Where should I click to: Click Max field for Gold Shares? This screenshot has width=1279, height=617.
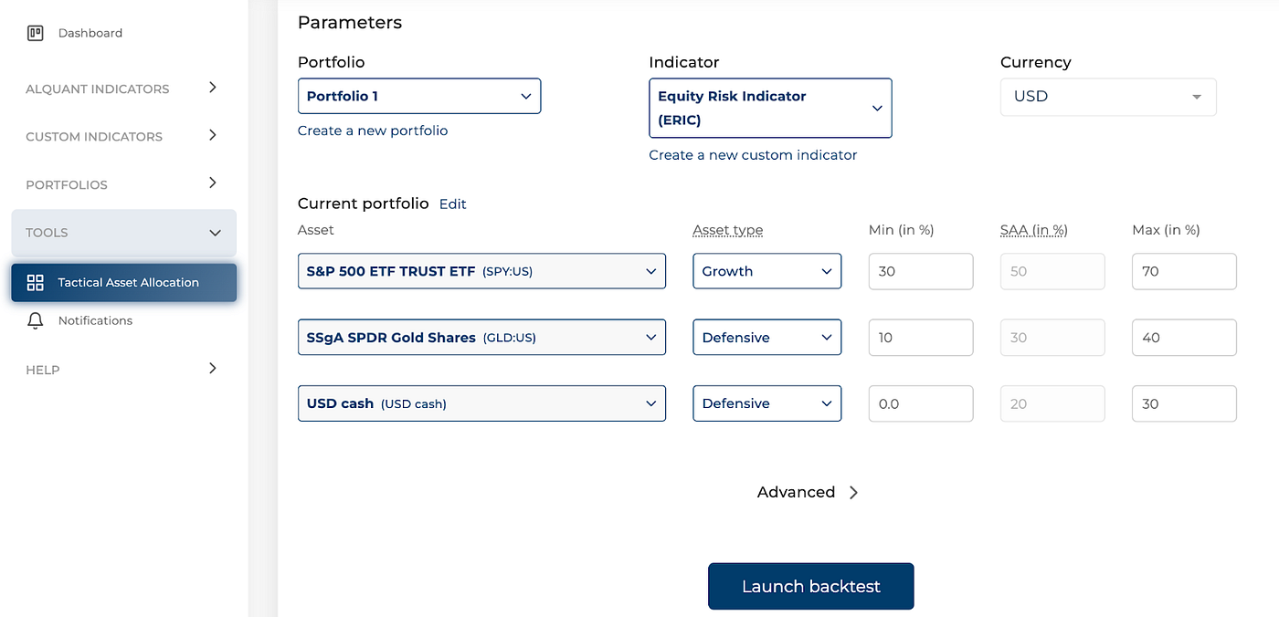click(1184, 338)
